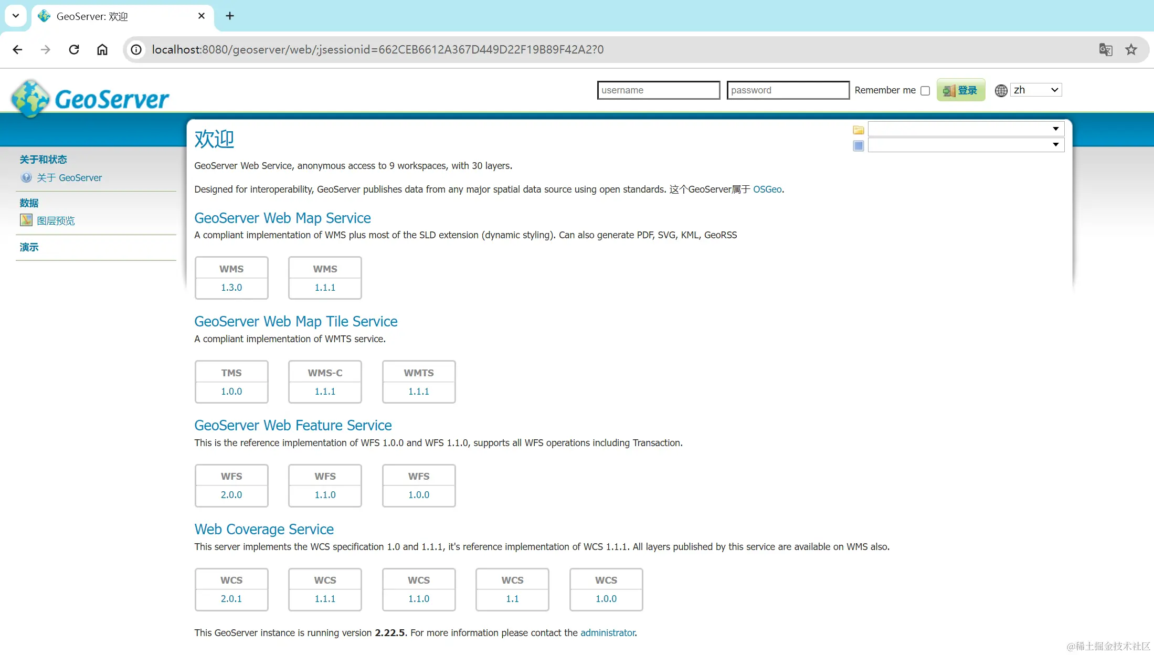Open 图层预览 in the sidebar

[56, 220]
